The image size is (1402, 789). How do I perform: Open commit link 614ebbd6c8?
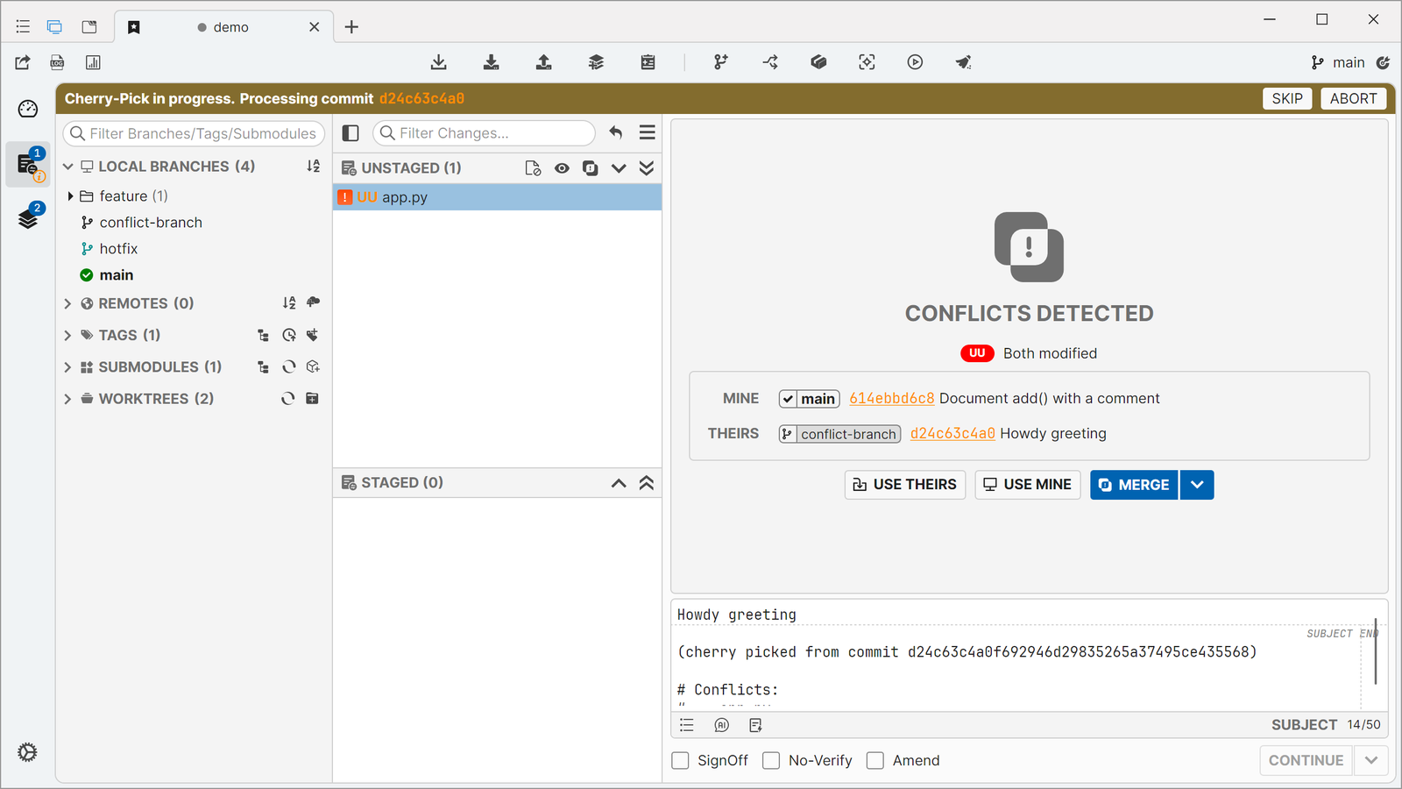[892, 398]
